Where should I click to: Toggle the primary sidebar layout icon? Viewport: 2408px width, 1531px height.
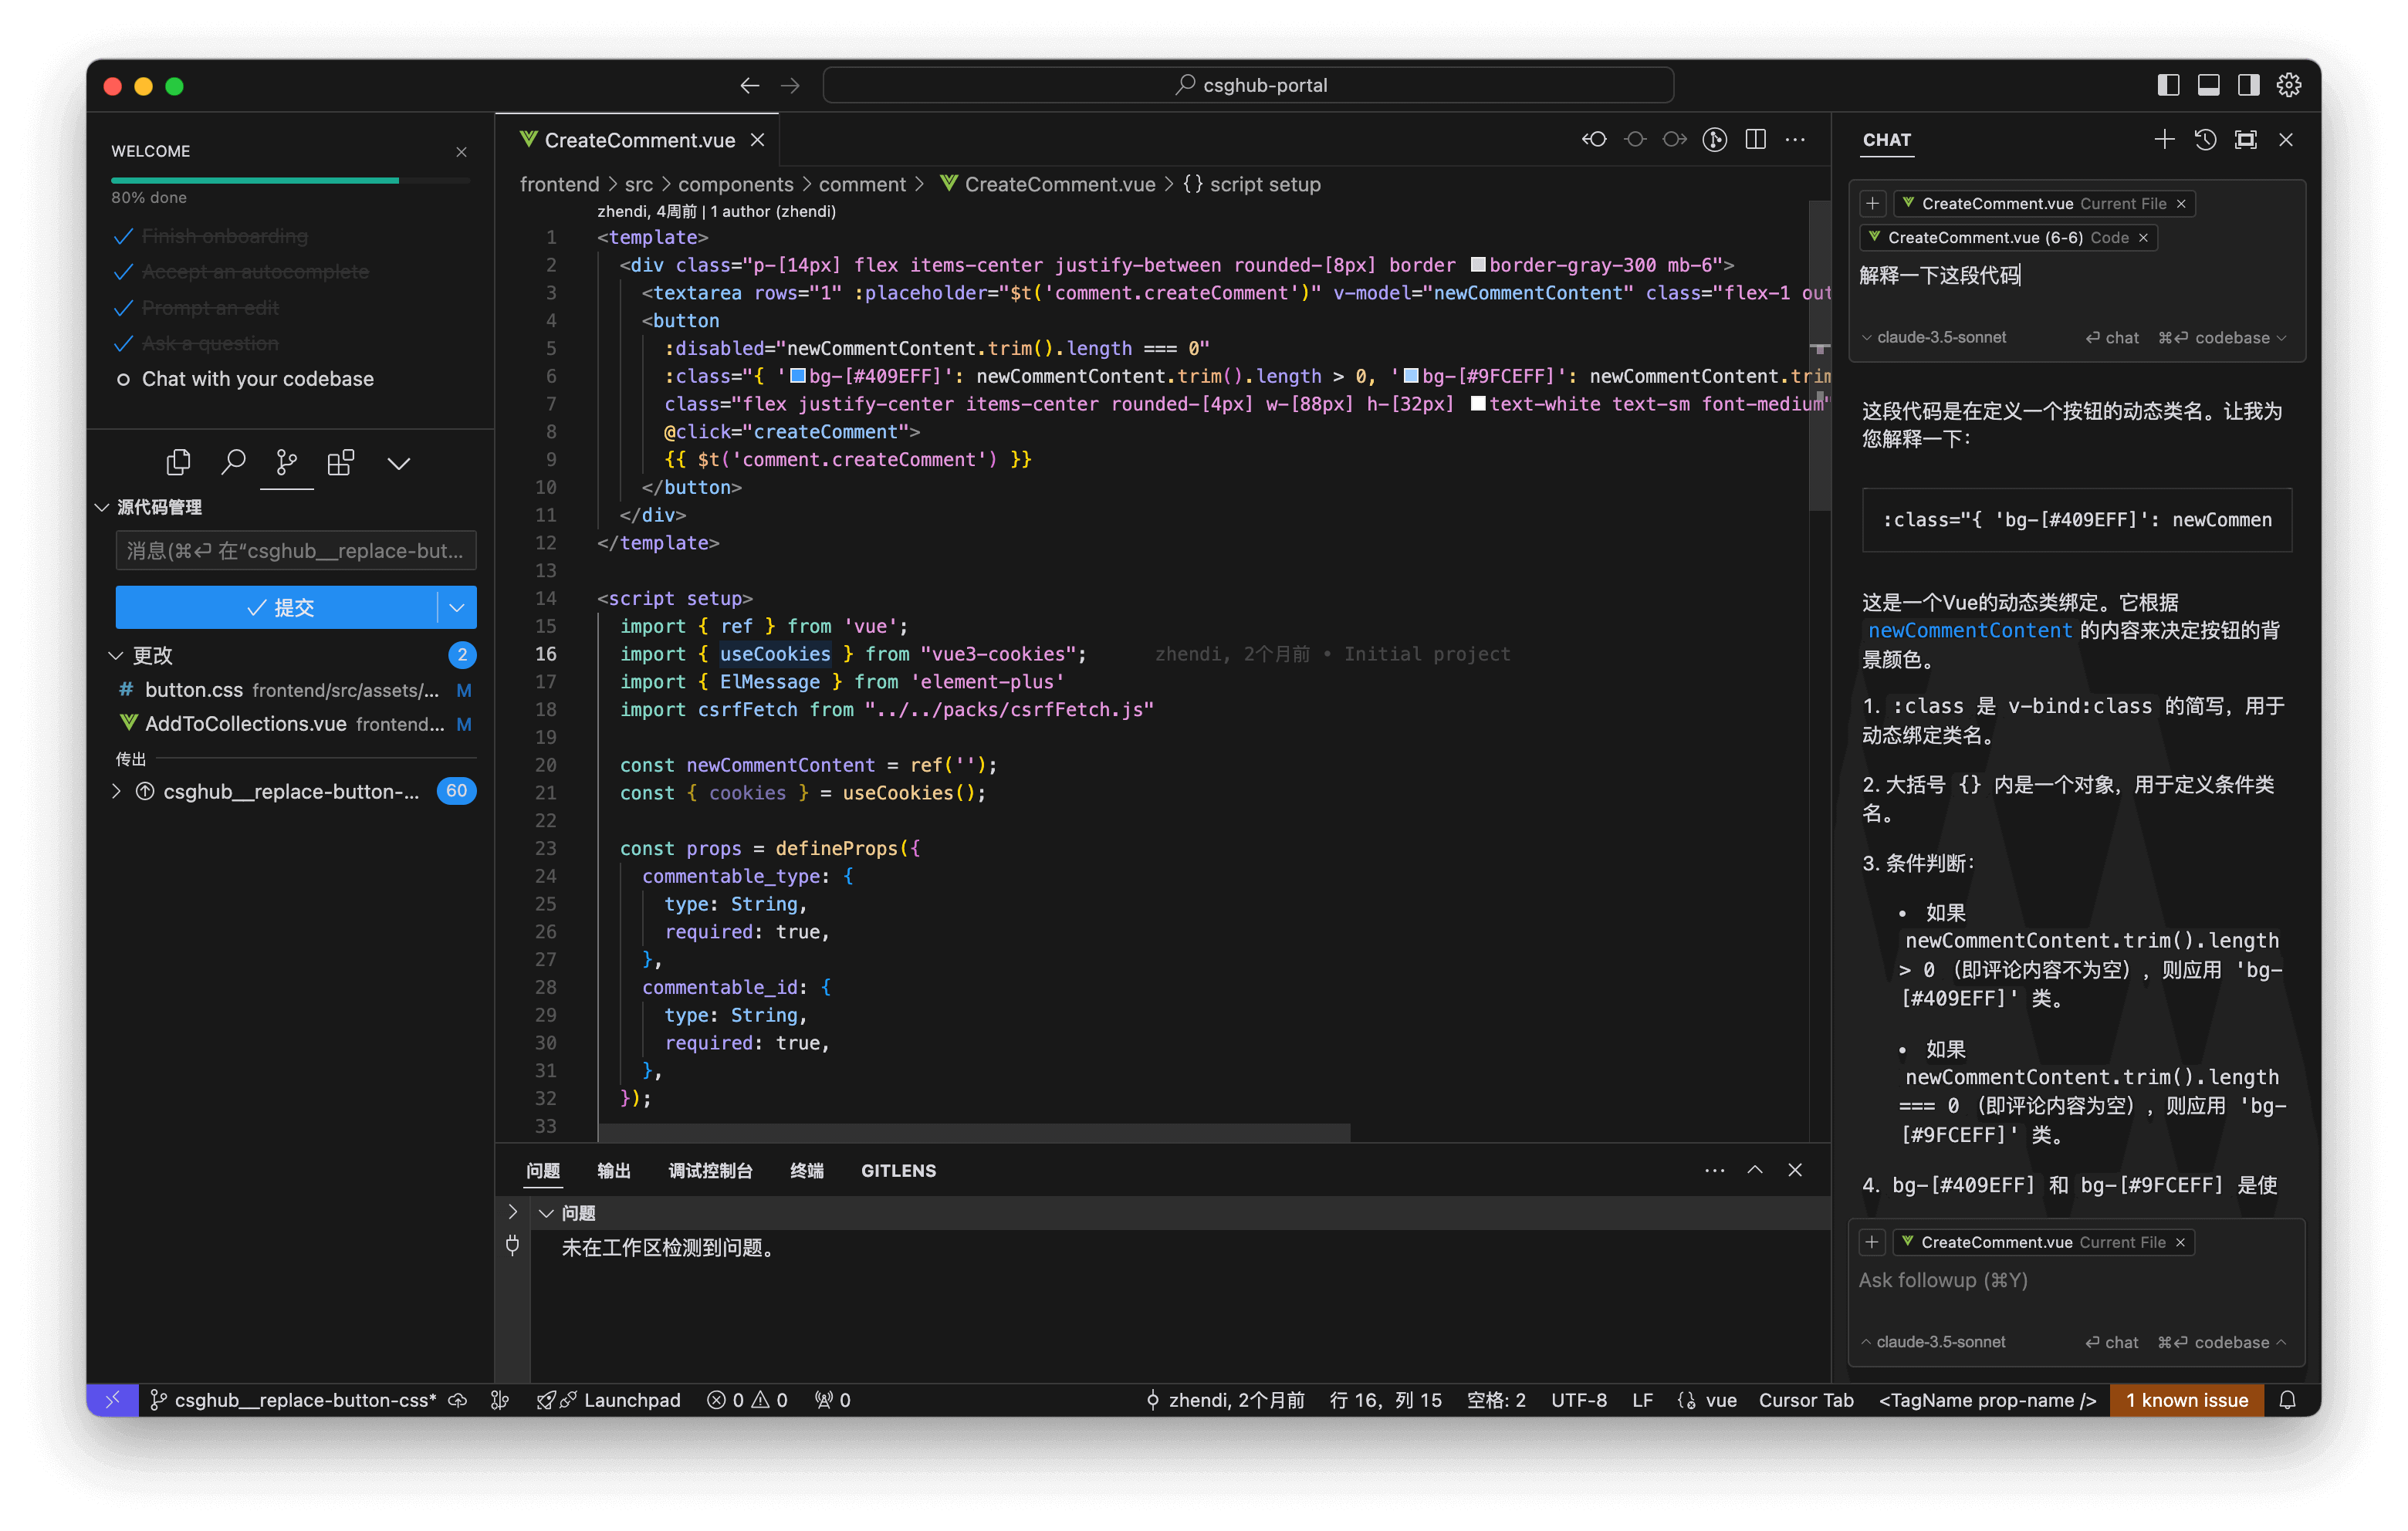[2168, 85]
